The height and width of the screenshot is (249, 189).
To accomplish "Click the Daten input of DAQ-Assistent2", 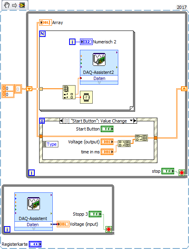I will pyautogui.click(x=99, y=78).
